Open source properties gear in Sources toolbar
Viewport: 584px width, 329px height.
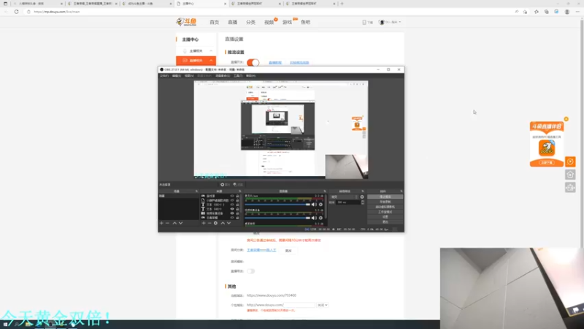coord(215,223)
